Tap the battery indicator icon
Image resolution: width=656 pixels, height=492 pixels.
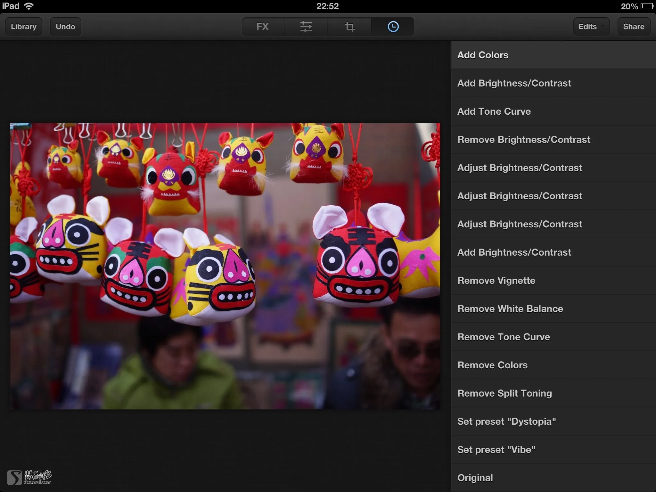647,6
